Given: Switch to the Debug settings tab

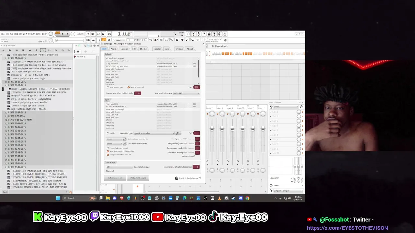Looking at the screenshot, I should [179, 49].
